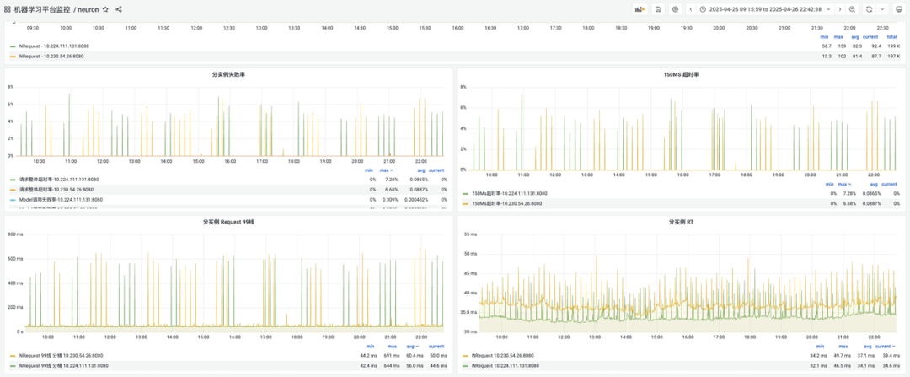Screen dimensions: 910x377
Task: Refresh the dashboard
Action: (x=869, y=9)
